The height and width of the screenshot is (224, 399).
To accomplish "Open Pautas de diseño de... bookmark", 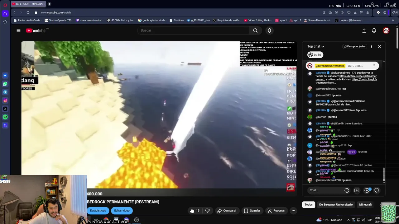I will coord(27,20).
